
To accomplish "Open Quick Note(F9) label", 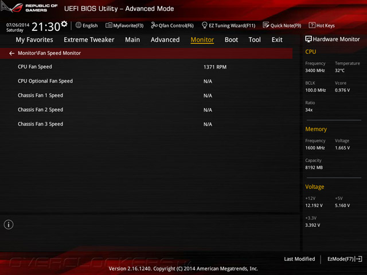I will [x=286, y=25].
